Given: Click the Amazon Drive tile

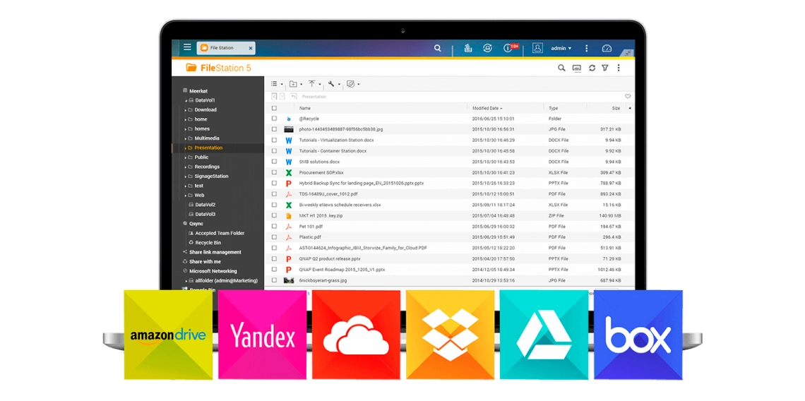Looking at the screenshot, I should click(x=168, y=335).
